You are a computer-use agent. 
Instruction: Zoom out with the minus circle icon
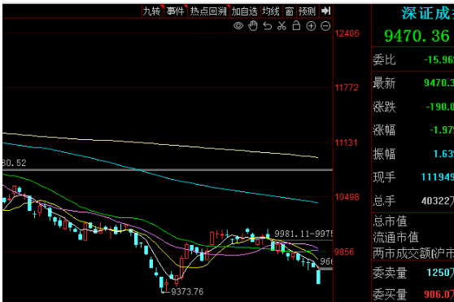[x=325, y=26]
